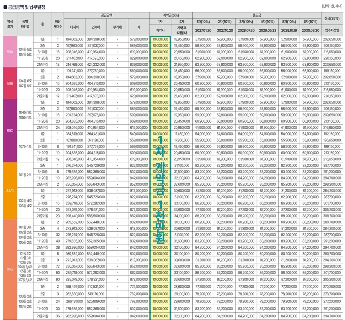345x320 pixels.
Task: Click the household count 72
Action: (x=58, y=266)
